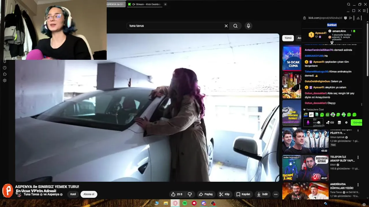Open the emoji picker smiley in chat input

pyautogui.click(x=319, y=122)
